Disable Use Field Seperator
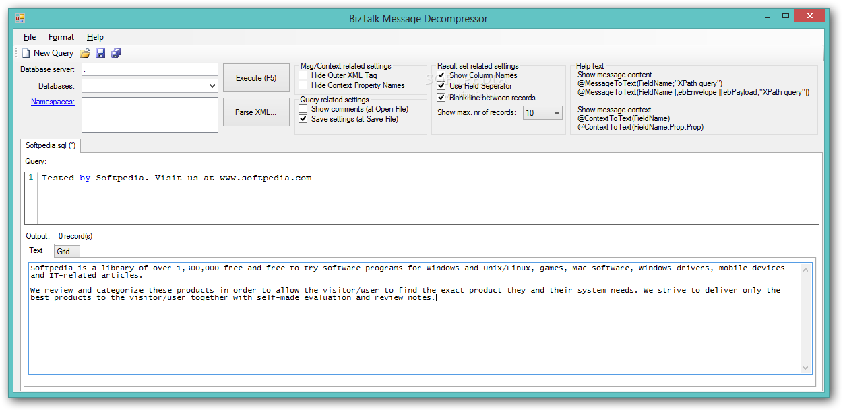The image size is (843, 411). 441,86
